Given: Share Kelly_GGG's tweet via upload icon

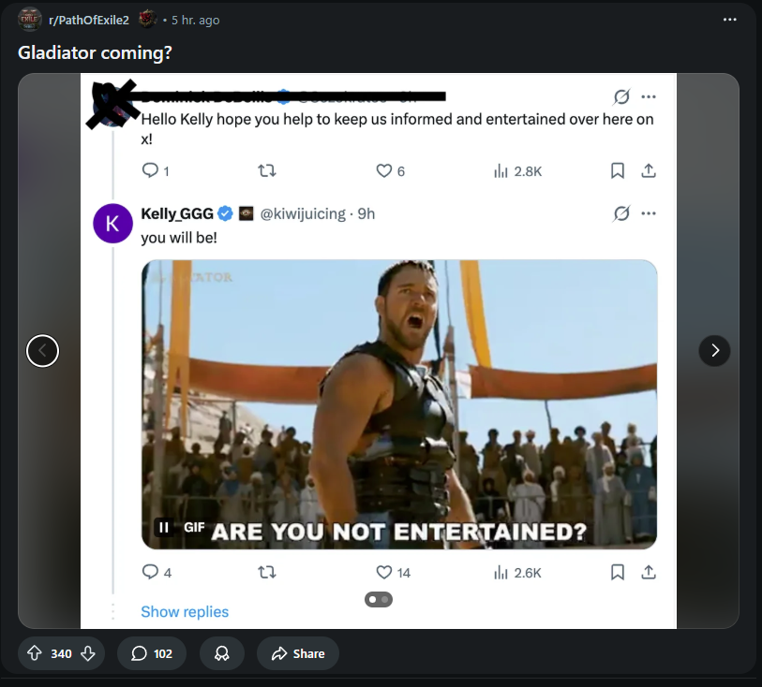Looking at the screenshot, I should click(649, 573).
